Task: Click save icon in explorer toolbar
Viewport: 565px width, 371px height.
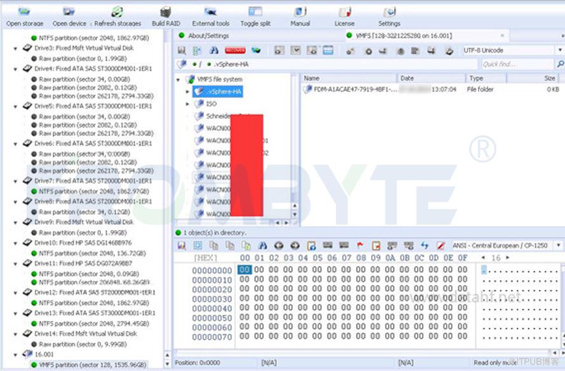Action: coord(182,50)
